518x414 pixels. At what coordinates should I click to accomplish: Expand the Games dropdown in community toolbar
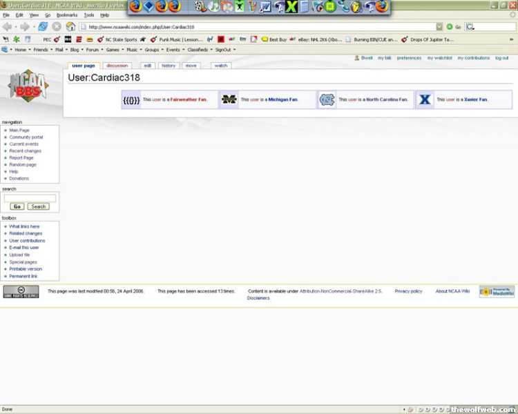tap(114, 50)
